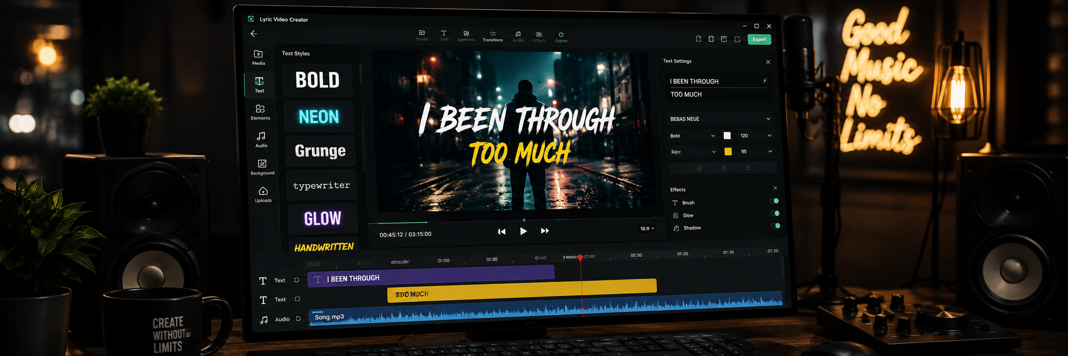Open the BEBAS NEUE font dropdown
This screenshot has width=1068, height=356.
pyautogui.click(x=720, y=119)
